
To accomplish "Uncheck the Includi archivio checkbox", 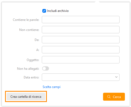I will tap(44, 11).
